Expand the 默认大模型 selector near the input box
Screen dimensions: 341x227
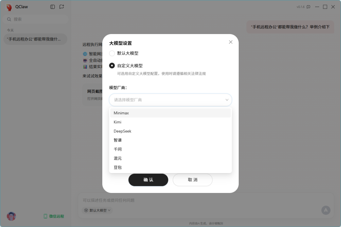(97, 210)
